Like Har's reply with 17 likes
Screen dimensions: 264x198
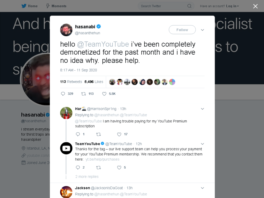(x=119, y=134)
